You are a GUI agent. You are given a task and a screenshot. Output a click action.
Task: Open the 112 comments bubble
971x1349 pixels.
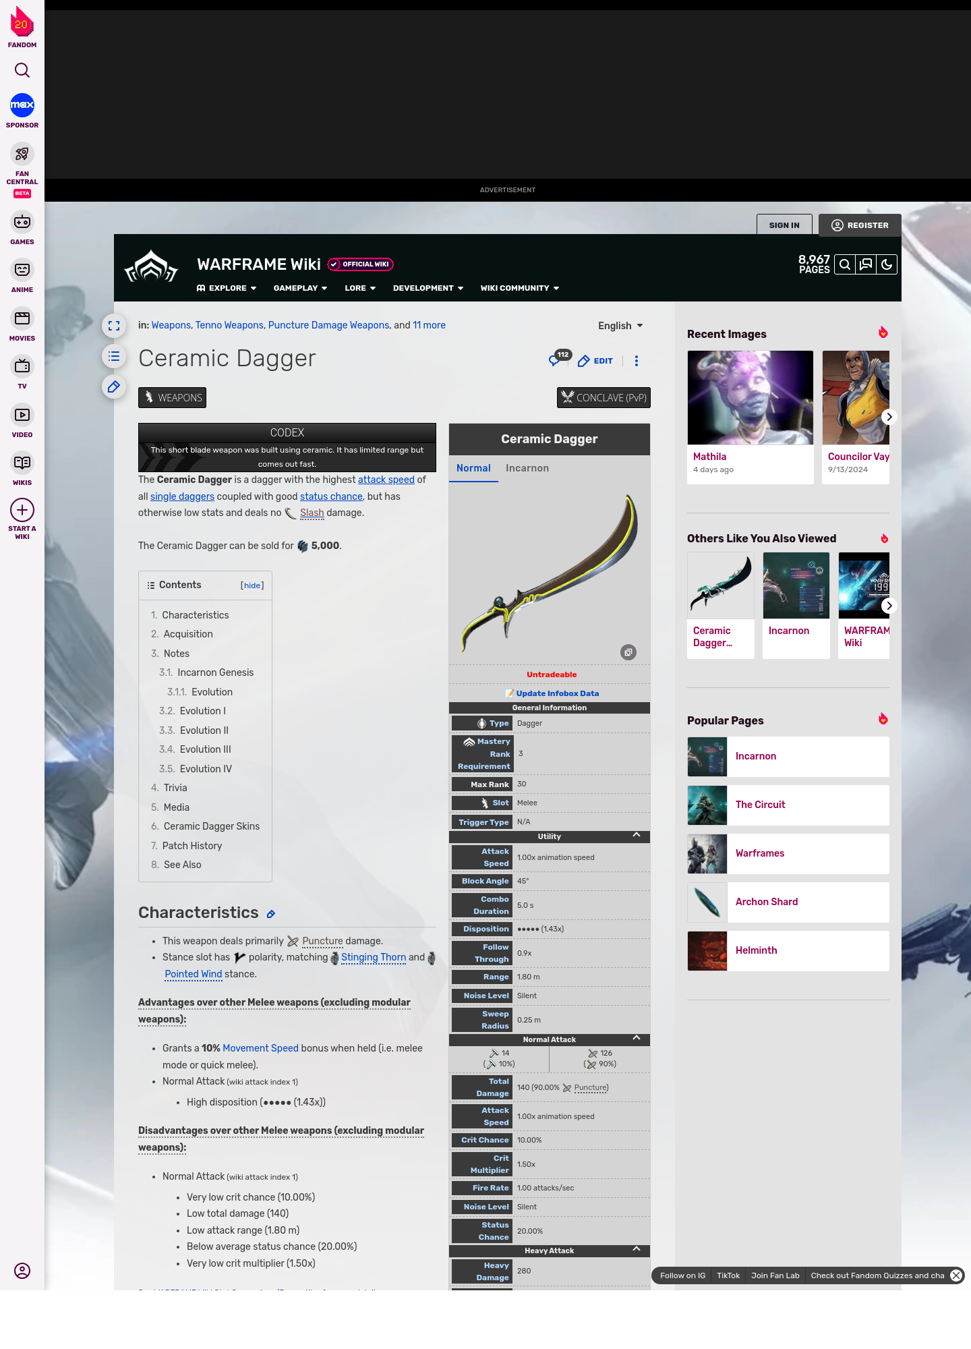tap(560, 358)
